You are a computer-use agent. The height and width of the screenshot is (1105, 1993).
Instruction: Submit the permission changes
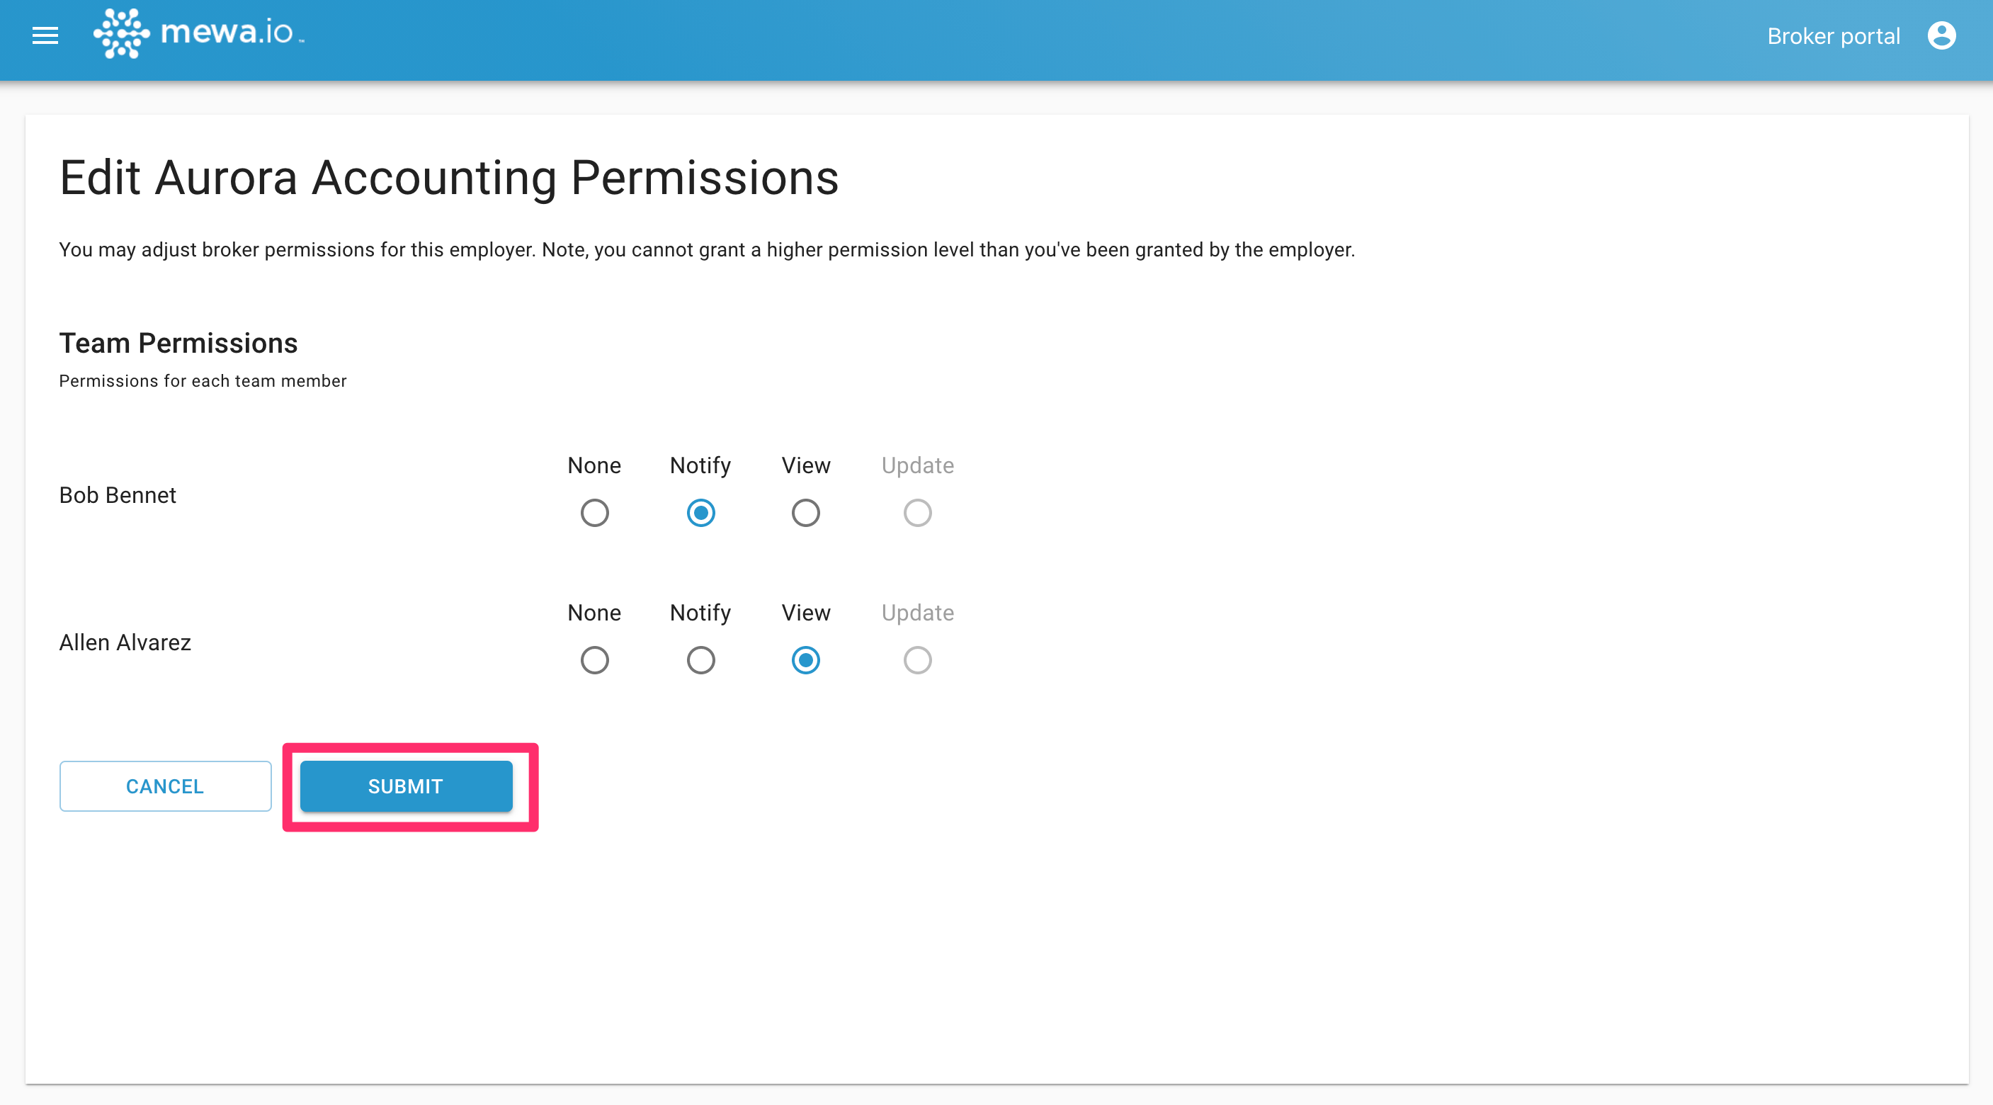(405, 786)
